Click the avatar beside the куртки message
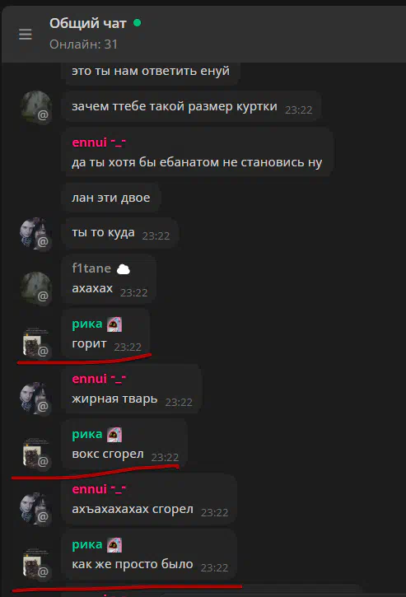The image size is (406, 597). coord(36,106)
